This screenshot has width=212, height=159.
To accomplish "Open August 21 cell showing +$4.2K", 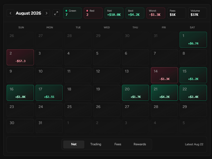I will coord(164,93).
